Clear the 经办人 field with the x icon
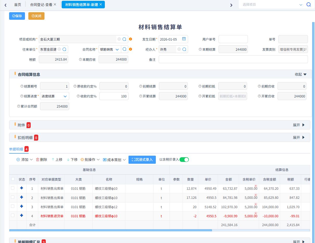This screenshot has height=243, width=315. (x=179, y=49)
